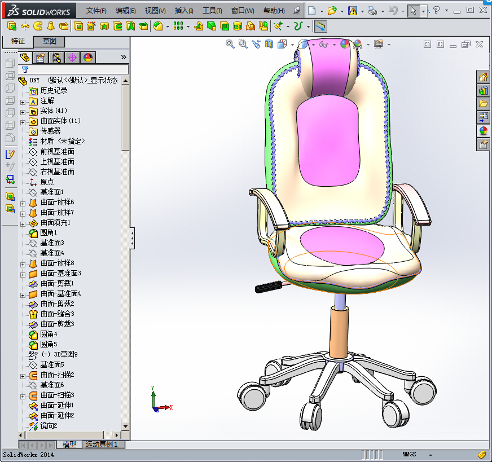Switch to the 特征 tab
Screen dimensions: 492x462
click(18, 41)
